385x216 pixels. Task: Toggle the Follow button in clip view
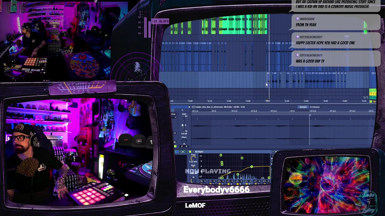(173, 114)
